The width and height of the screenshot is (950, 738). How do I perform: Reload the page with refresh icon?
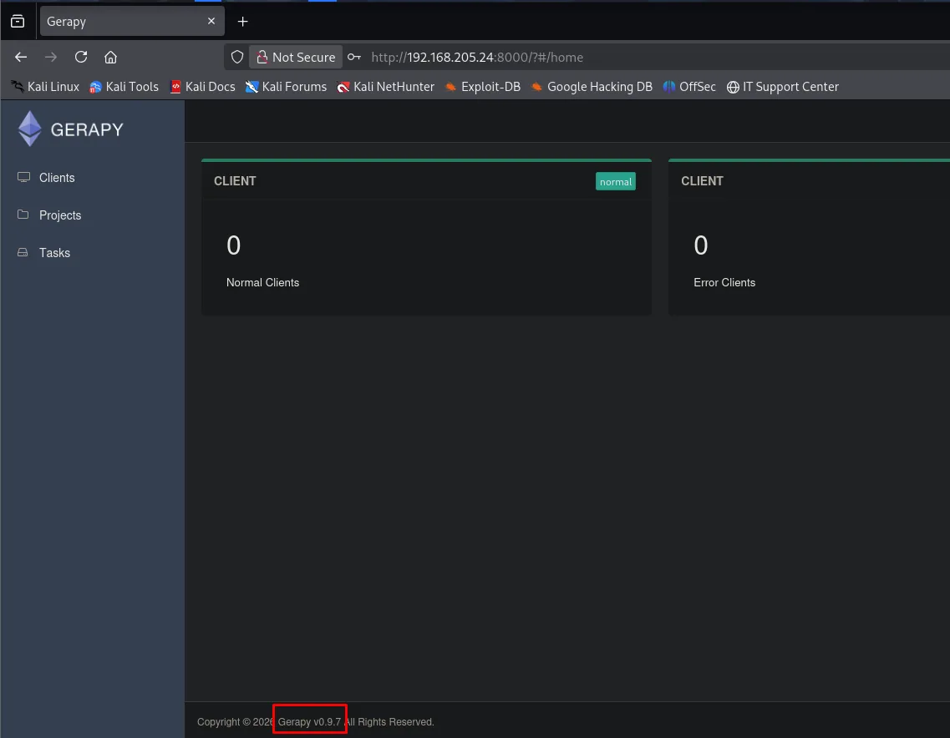pyautogui.click(x=80, y=57)
